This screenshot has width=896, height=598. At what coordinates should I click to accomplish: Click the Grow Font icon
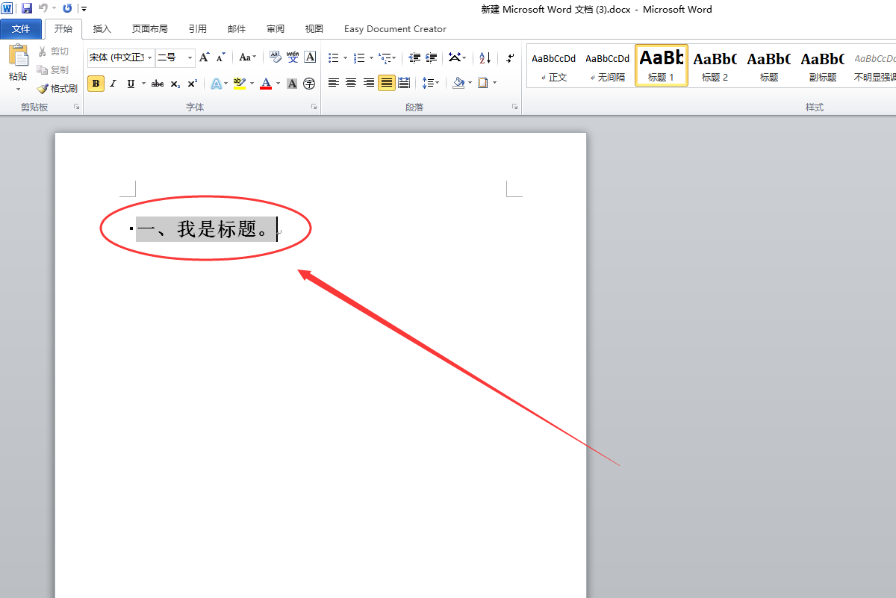(x=204, y=57)
